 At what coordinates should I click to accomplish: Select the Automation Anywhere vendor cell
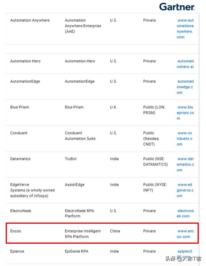[30, 20]
